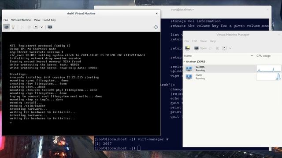
Task: Open View menu in rhel6 window
Action: point(37,20)
